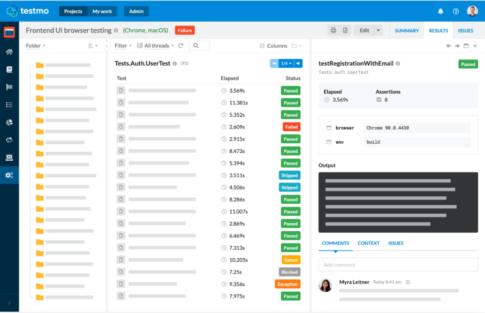This screenshot has height=313, width=485.
Task: Refresh the test list with the refresh icon
Action: 181,45
